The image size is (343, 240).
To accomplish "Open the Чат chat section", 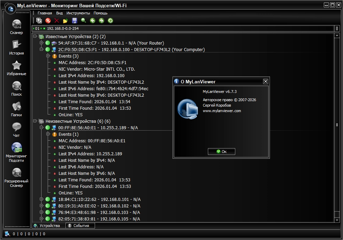I will (16, 130).
